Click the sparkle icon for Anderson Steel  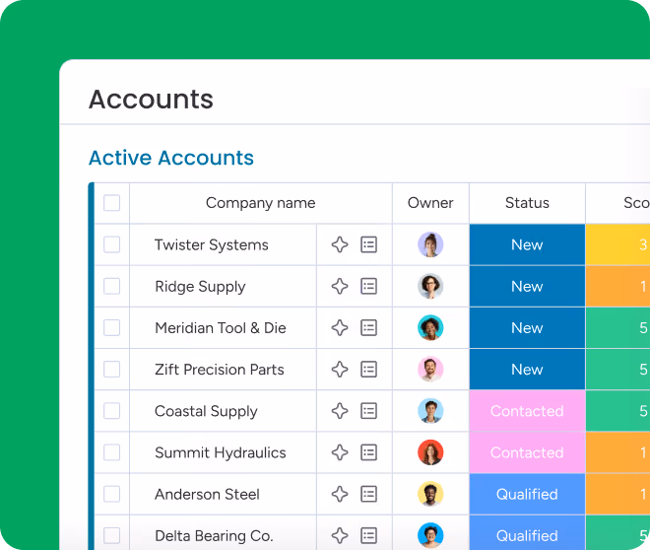tap(340, 494)
